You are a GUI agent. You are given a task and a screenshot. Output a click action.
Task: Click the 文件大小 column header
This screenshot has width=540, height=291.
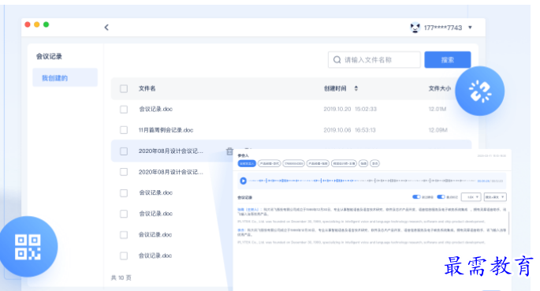click(x=439, y=88)
